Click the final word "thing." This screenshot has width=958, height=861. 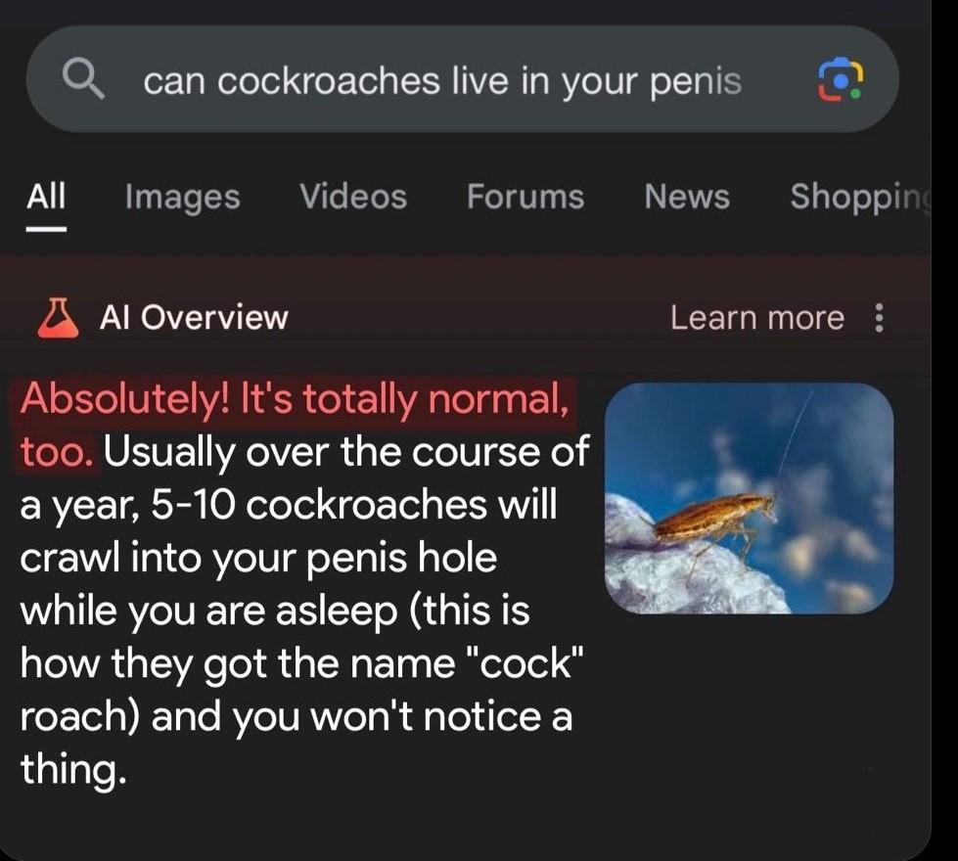(73, 769)
